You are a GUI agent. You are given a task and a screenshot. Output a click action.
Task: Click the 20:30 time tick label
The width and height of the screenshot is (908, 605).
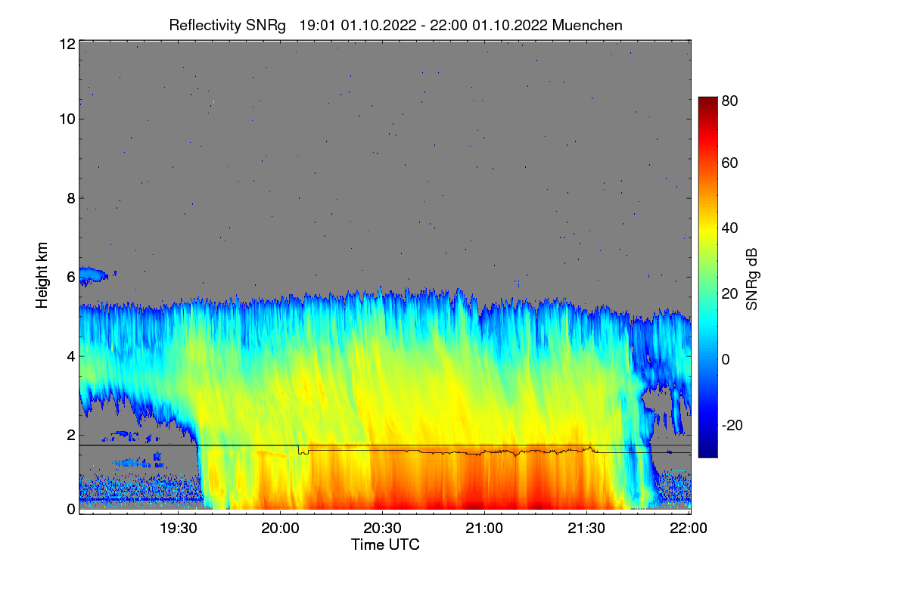383,529
